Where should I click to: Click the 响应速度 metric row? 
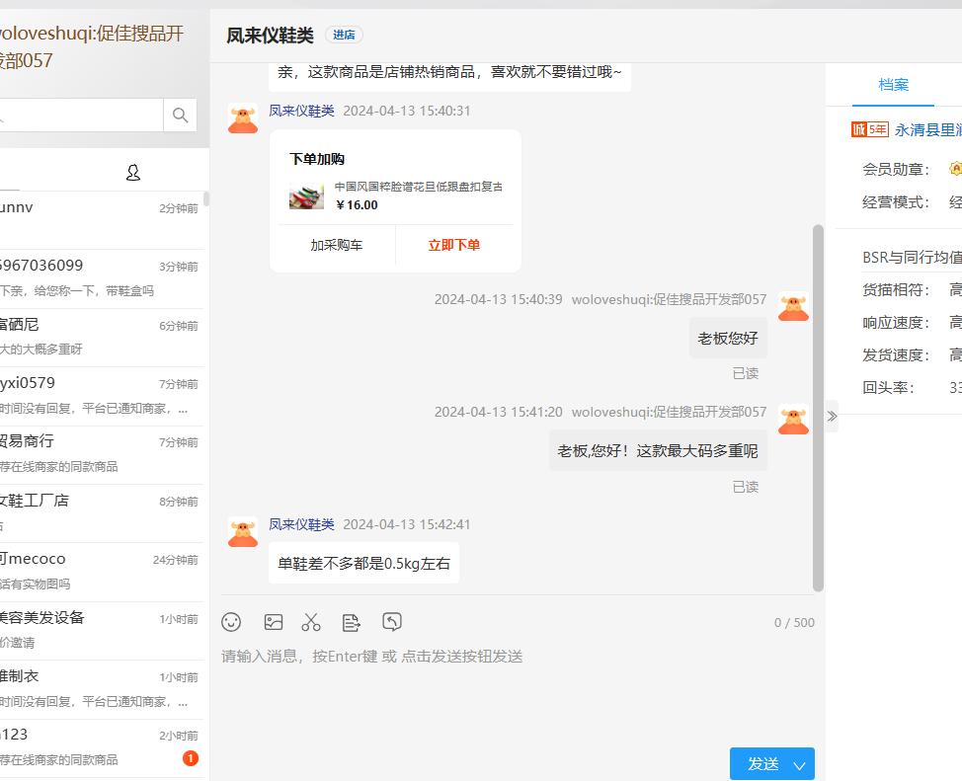(x=912, y=323)
